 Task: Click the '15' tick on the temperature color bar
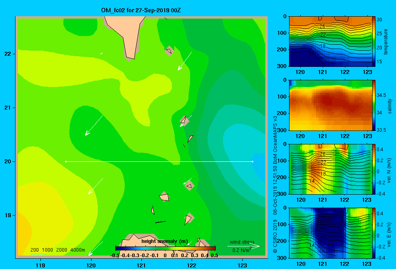(x=379, y=62)
